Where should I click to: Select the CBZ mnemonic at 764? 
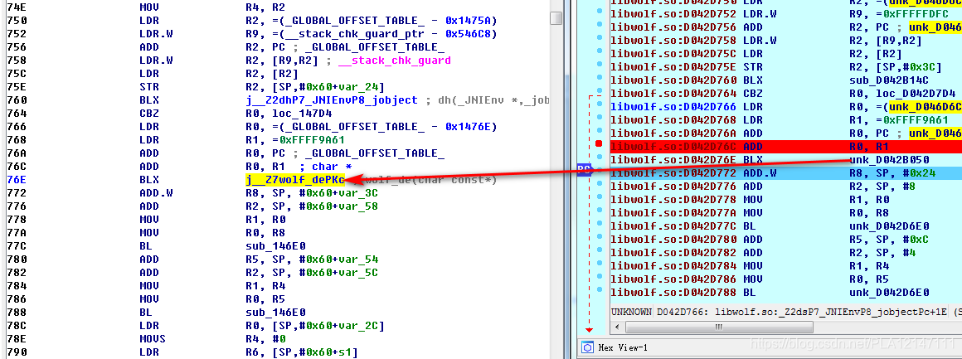(149, 113)
